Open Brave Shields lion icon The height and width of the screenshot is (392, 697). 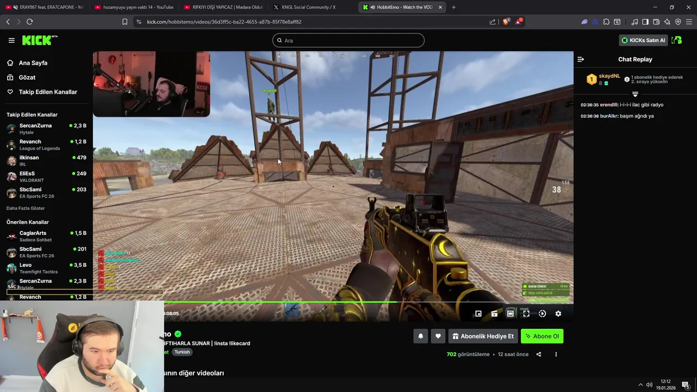pos(506,22)
